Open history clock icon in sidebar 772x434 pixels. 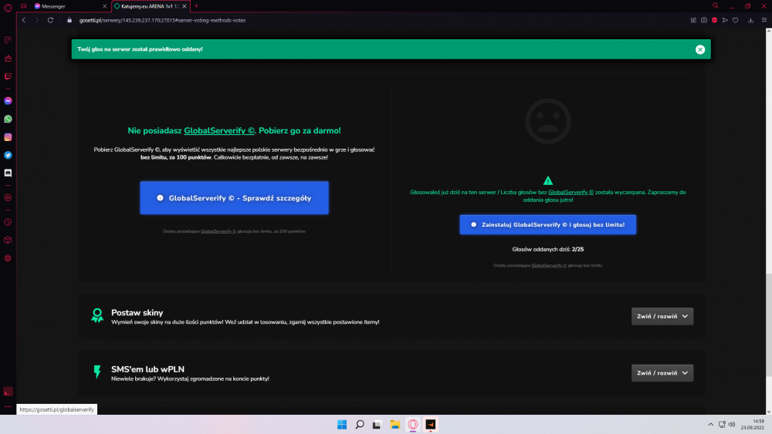click(x=8, y=222)
